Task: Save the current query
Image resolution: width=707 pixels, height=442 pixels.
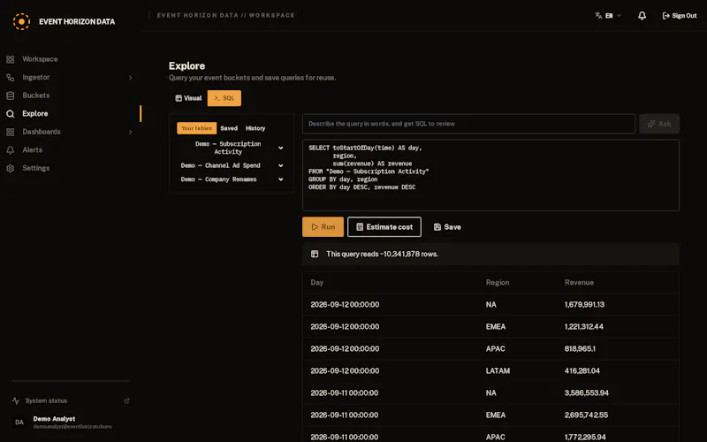Action: [x=447, y=227]
